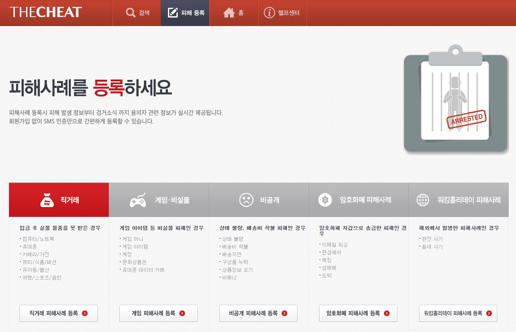Click the 도박 list item
The image size is (516, 332).
coord(326,275)
